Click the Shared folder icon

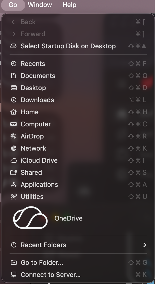(14, 172)
